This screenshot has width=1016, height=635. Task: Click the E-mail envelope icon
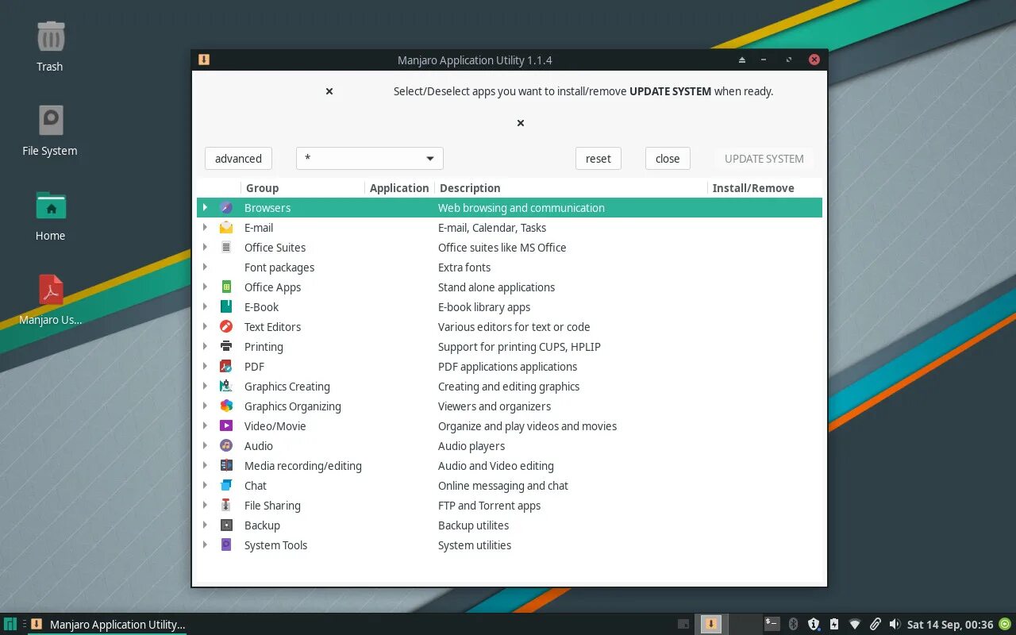point(226,227)
